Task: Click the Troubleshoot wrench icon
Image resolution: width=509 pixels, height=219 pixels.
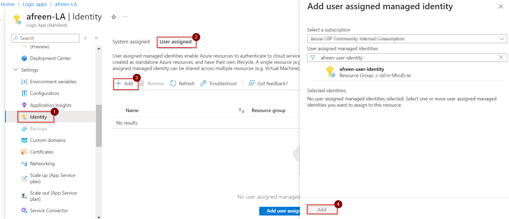Action: 203,83
